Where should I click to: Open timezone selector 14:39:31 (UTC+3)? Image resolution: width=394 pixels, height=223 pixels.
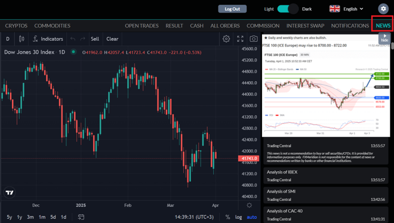point(194,217)
